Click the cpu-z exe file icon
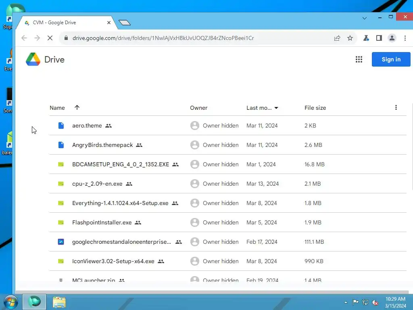The width and height of the screenshot is (413, 310). click(61, 184)
